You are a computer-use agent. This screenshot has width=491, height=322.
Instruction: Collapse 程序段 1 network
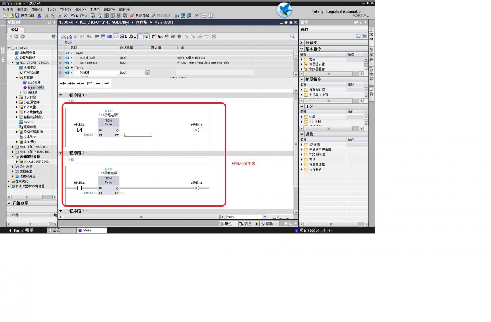(x=61, y=95)
